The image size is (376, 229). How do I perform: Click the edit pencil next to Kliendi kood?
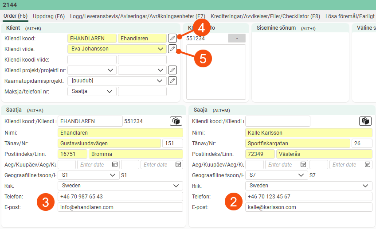click(172, 39)
